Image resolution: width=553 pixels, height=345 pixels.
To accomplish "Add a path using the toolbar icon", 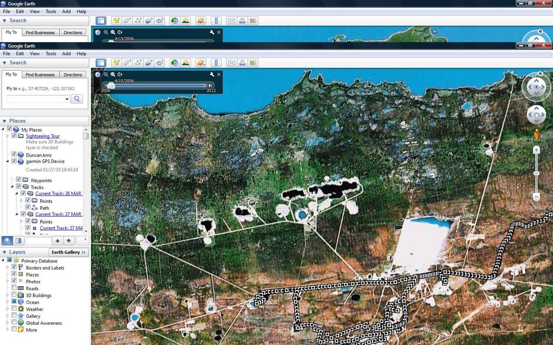I will click(x=138, y=63).
